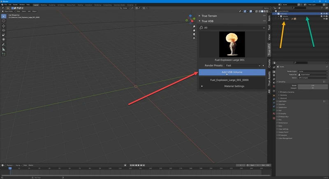Screen dimensions: 329x179
Task: Open the True Assets sidebar tab
Action: click(x=269, y=79)
